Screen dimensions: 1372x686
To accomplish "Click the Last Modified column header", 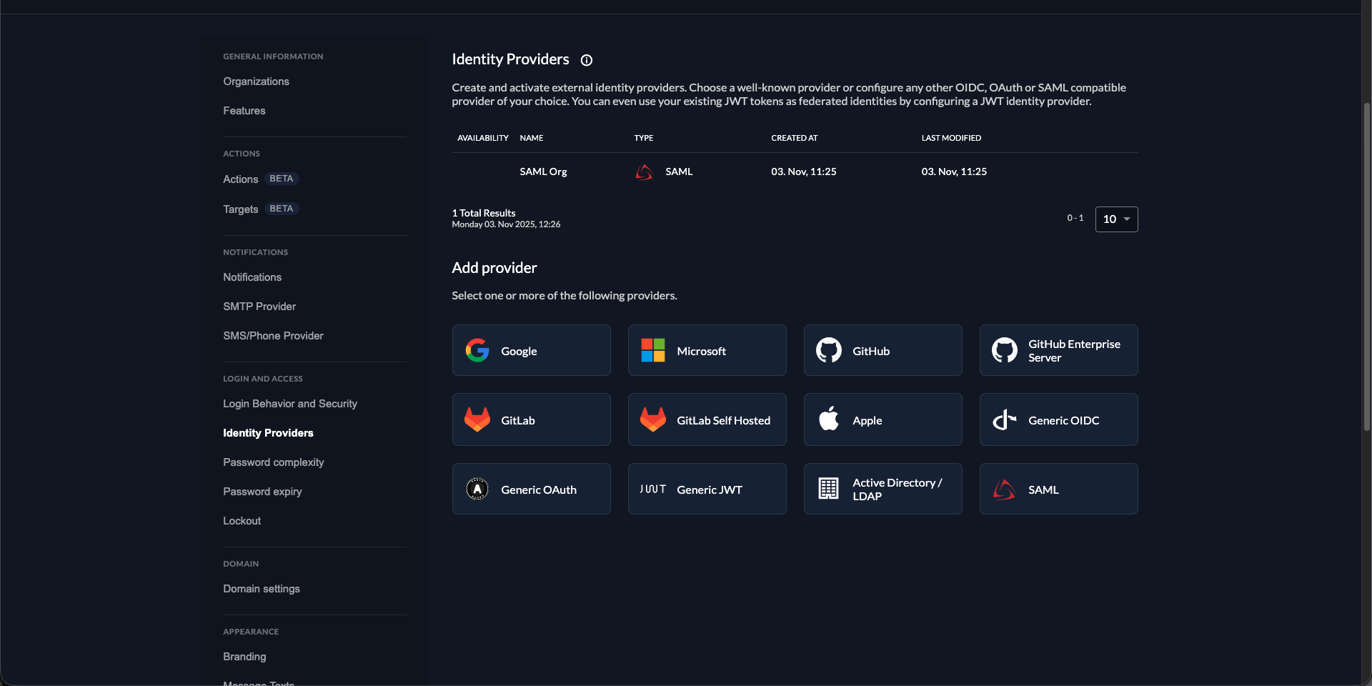I will click(951, 138).
